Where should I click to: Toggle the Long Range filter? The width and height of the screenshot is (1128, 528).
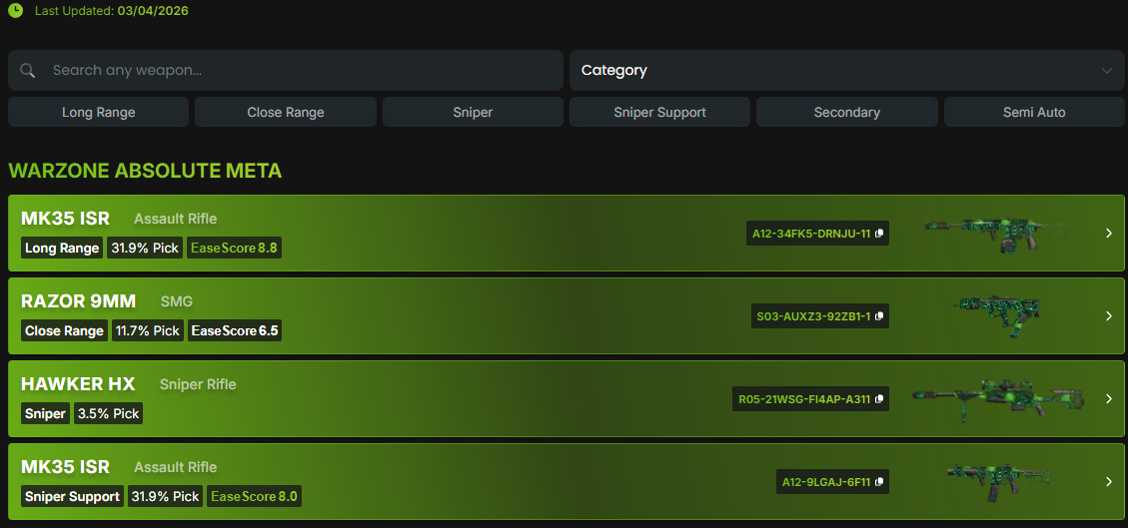[x=98, y=112]
